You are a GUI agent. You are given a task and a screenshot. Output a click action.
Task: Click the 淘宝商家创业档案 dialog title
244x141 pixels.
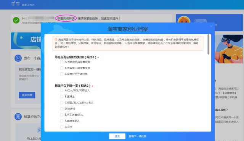coord(128,29)
